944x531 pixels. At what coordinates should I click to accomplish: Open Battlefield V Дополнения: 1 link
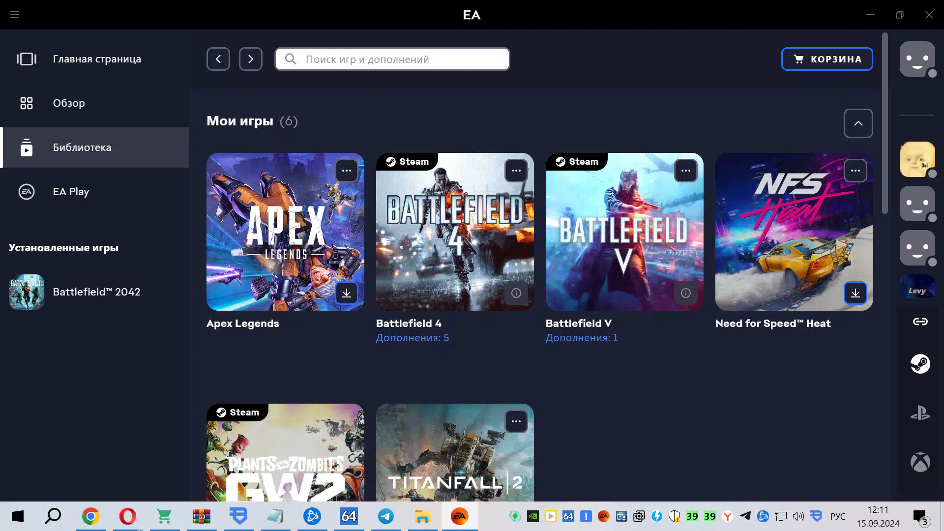click(582, 338)
